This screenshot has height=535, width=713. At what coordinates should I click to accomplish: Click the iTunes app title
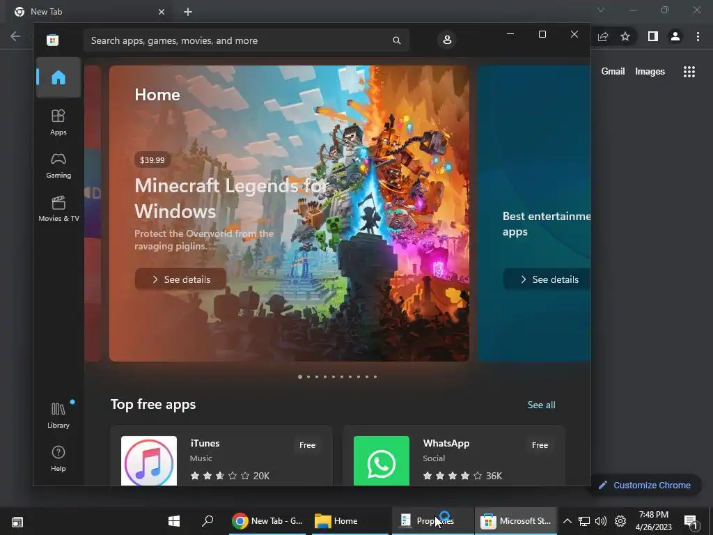[x=205, y=443]
